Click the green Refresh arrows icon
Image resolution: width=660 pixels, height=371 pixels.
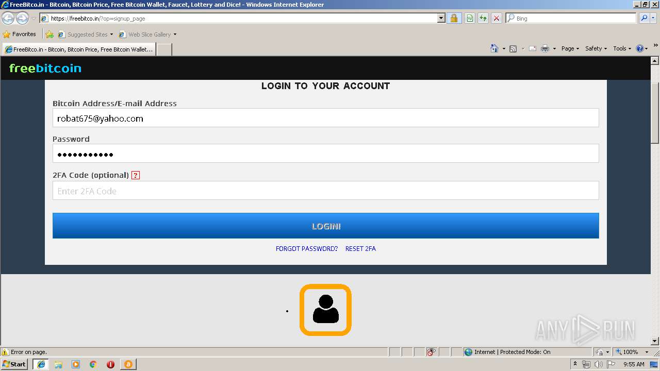pyautogui.click(x=483, y=19)
